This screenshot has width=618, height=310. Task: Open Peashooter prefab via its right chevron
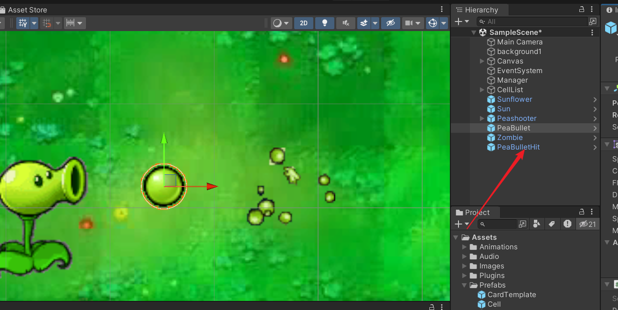(595, 118)
